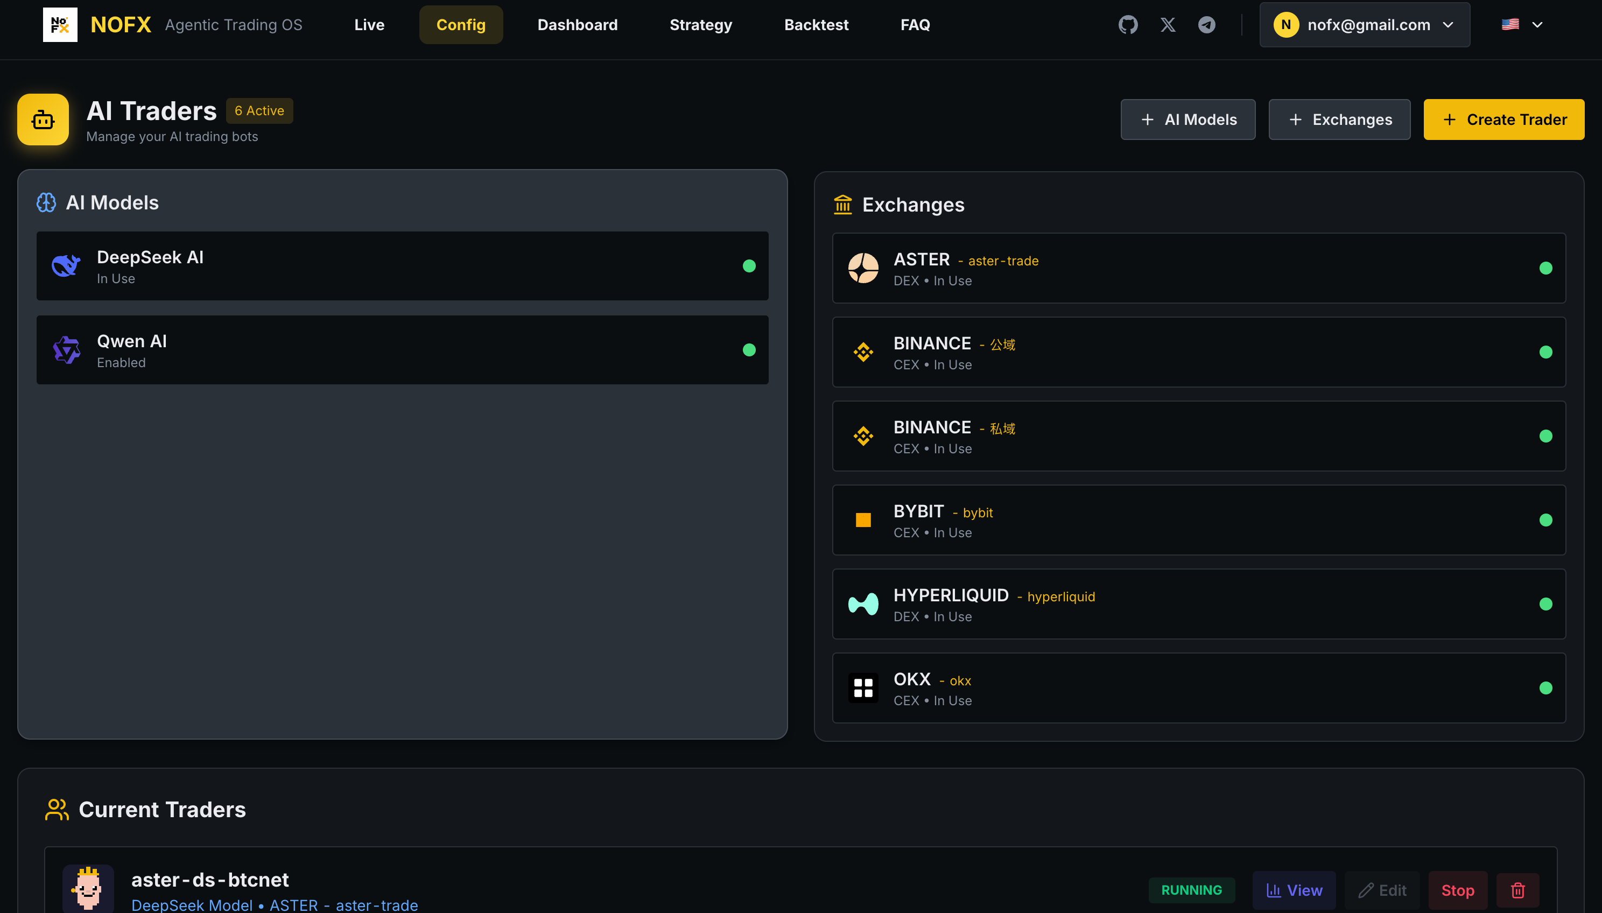Open the Qwen AI model card

click(403, 350)
